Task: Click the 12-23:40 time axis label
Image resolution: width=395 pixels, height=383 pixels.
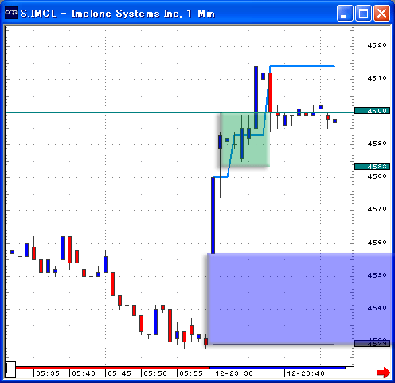Action: tap(306, 373)
